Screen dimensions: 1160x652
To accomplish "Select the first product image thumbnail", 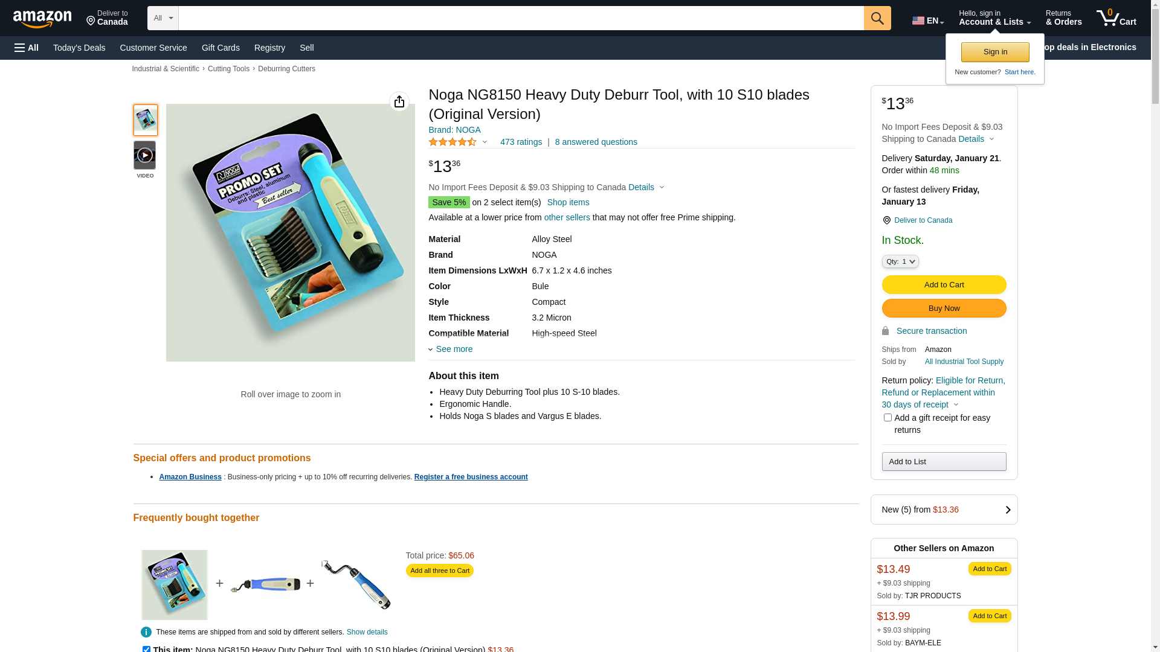I will click(x=145, y=120).
